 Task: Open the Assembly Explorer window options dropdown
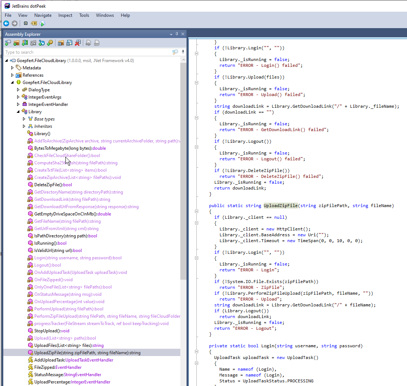(x=171, y=34)
